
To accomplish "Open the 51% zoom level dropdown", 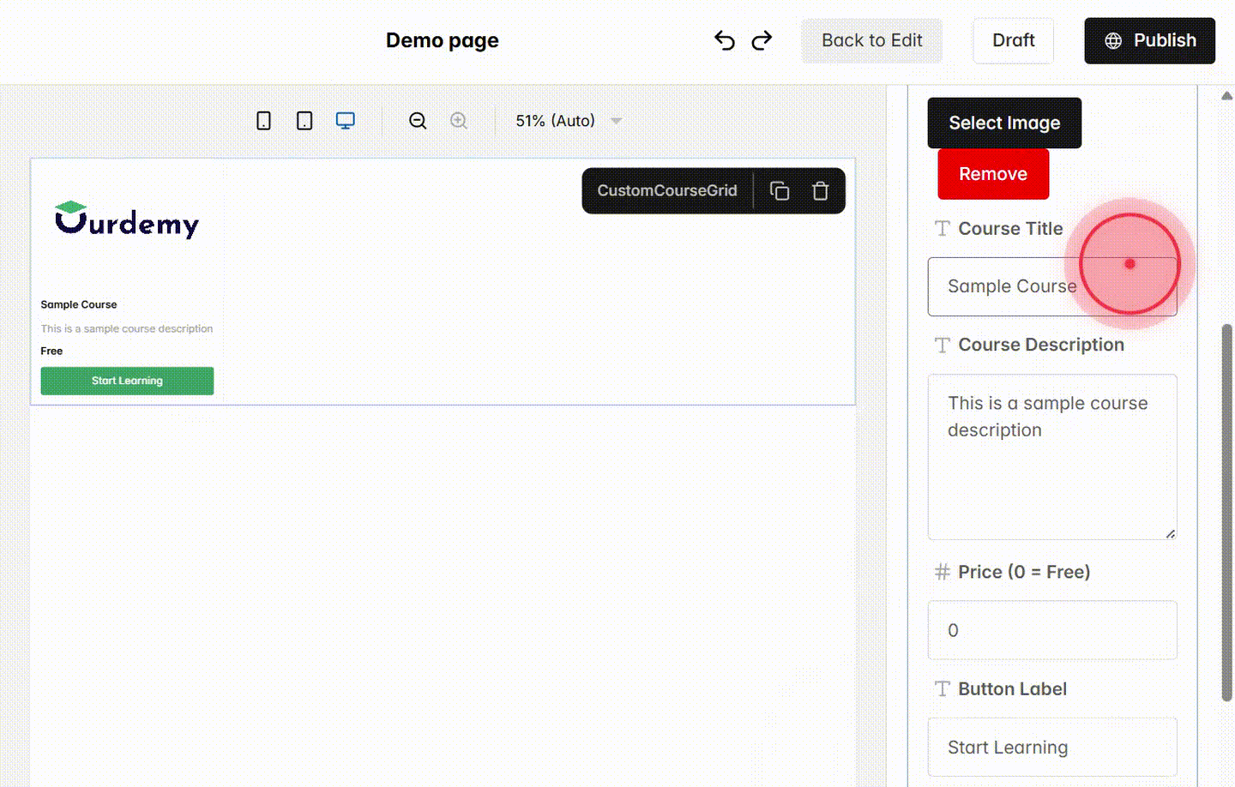I will point(568,120).
